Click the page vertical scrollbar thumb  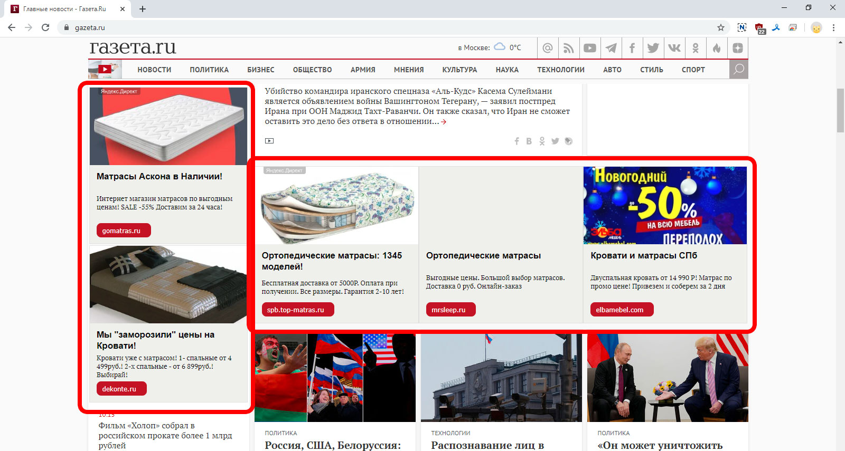click(840, 111)
